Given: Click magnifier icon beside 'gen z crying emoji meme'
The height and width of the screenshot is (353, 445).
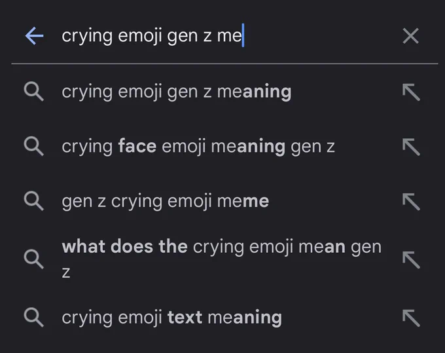Looking at the screenshot, I should tap(34, 201).
